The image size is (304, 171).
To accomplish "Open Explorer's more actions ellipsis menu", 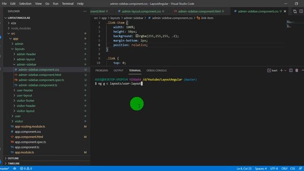I will tap(85, 11).
